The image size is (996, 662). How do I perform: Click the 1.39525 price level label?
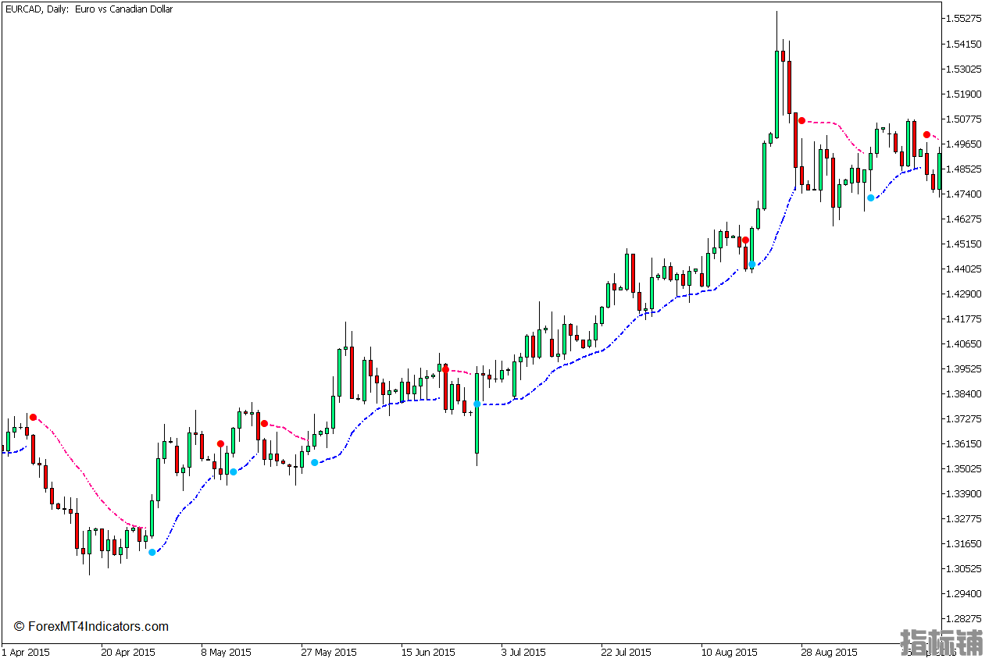point(962,368)
